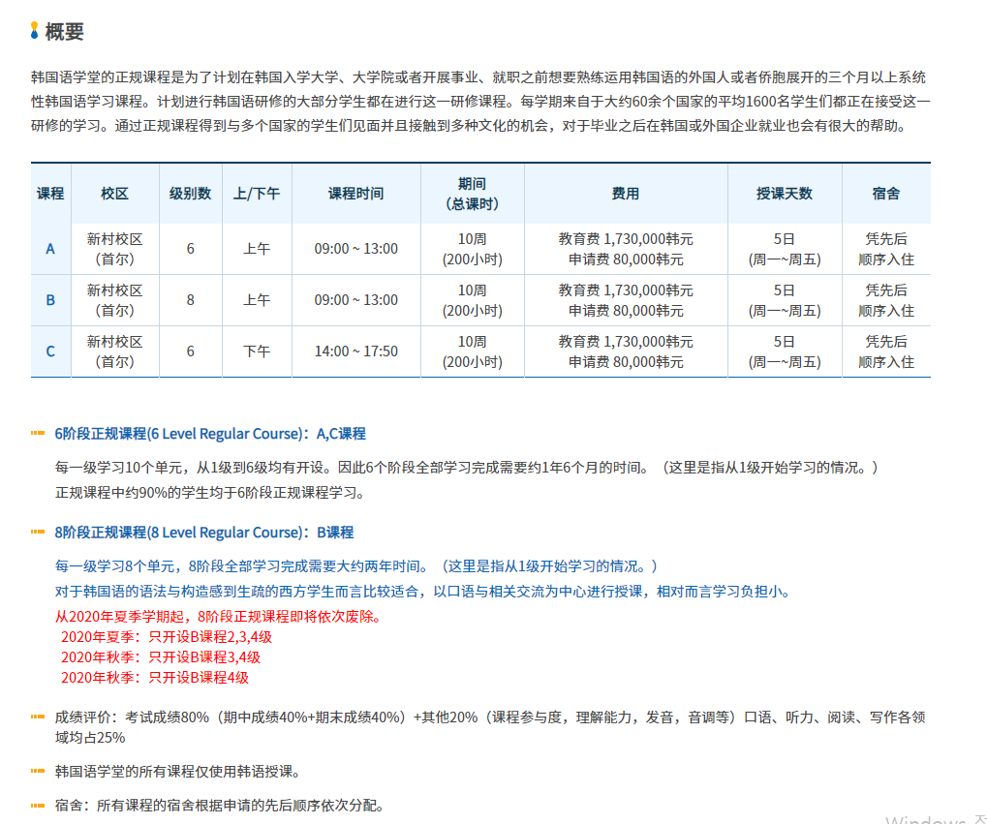Click the orange bullet icon before 6阶段正规课程

pyautogui.click(x=38, y=434)
